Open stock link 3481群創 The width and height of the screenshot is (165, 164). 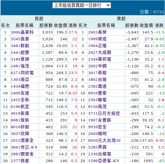20,46
